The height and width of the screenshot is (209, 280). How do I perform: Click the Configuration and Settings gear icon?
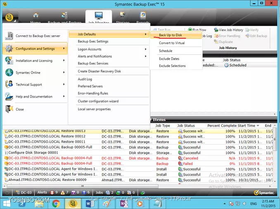tap(9, 49)
